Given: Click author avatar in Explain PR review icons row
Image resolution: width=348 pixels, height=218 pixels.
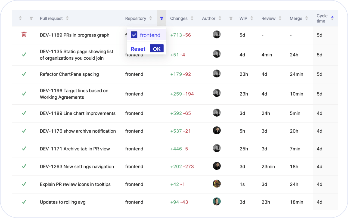Looking at the screenshot, I should (217, 184).
